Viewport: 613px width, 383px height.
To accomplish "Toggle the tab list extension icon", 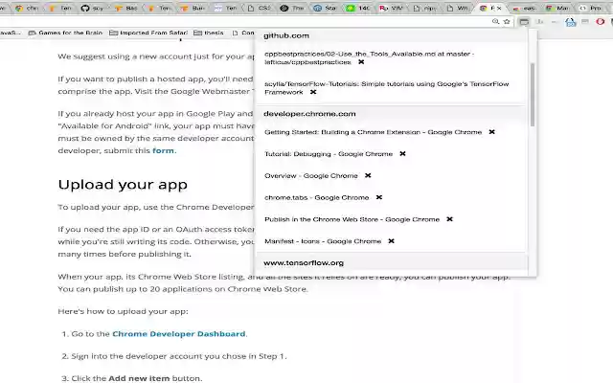I will click(524, 22).
